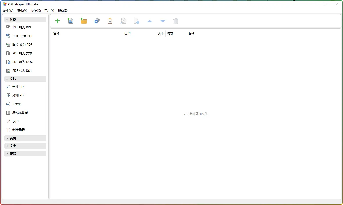Open the 操作(X) menu

click(36, 11)
